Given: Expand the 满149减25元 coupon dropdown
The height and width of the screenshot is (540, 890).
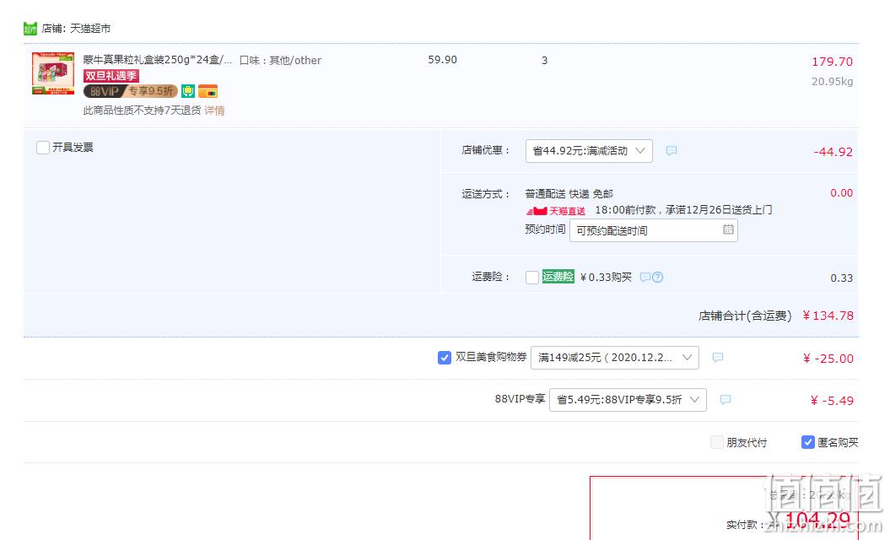Looking at the screenshot, I should pos(615,358).
